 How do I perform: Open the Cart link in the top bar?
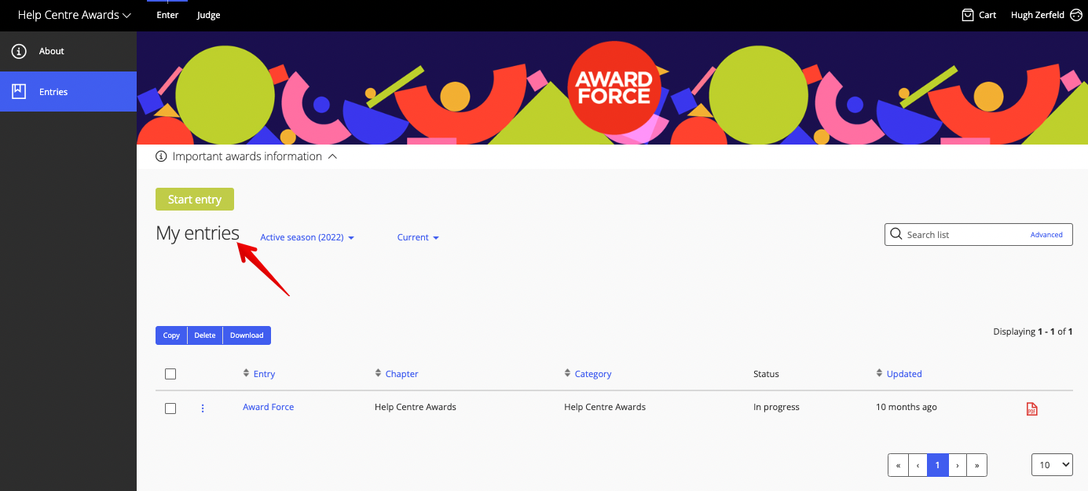(980, 15)
